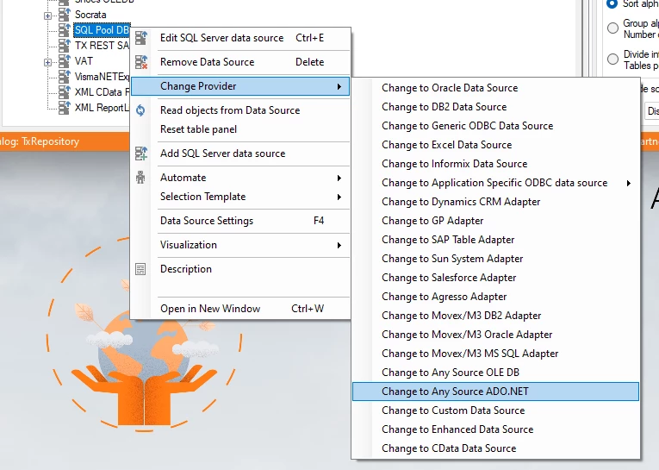Click the VismaNET data source icon

click(x=65, y=77)
